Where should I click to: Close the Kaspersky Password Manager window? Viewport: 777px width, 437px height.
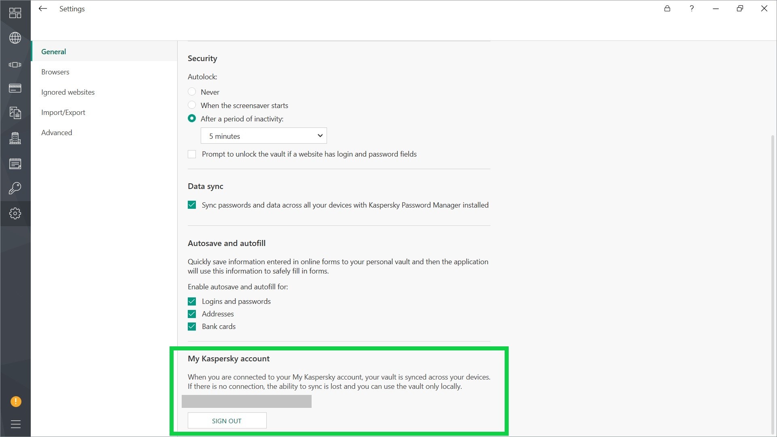(x=764, y=8)
